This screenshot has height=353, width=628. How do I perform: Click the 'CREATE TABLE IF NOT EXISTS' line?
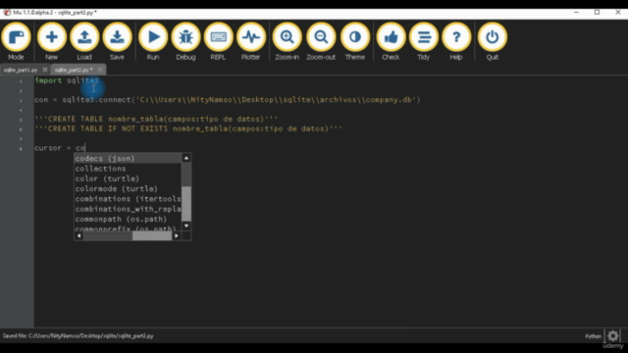(188, 128)
